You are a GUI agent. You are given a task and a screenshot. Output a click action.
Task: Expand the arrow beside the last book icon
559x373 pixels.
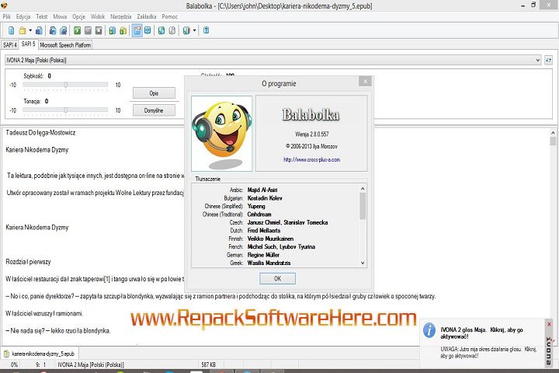(x=194, y=31)
